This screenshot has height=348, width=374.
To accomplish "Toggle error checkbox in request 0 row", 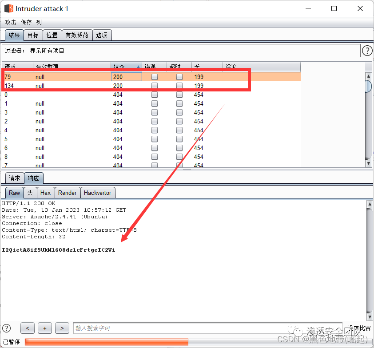I will tap(155, 95).
